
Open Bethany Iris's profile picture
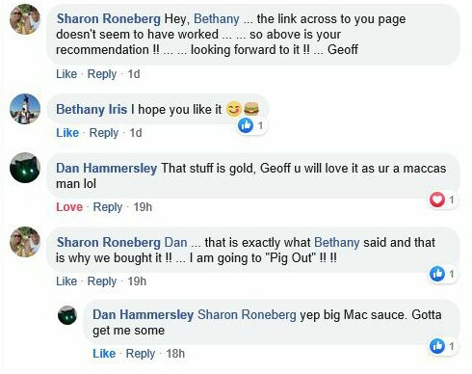click(x=25, y=109)
